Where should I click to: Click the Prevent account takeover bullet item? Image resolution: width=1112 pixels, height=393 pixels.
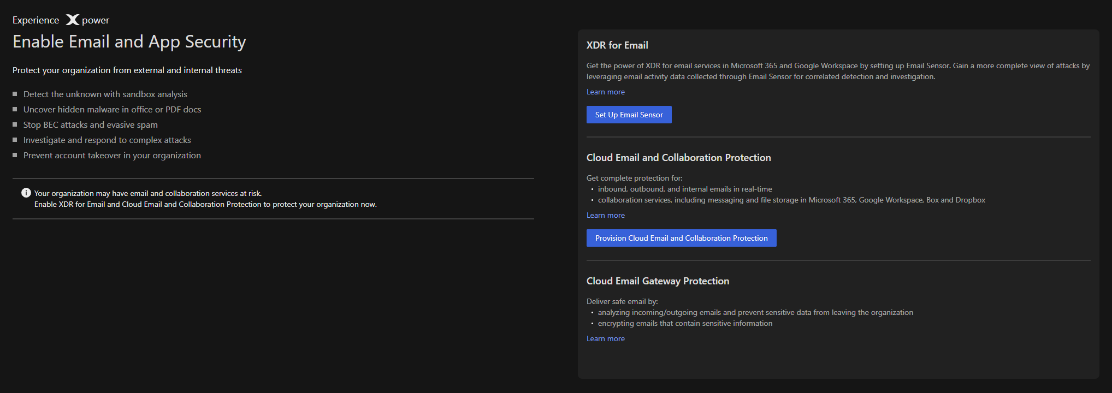pyautogui.click(x=112, y=156)
